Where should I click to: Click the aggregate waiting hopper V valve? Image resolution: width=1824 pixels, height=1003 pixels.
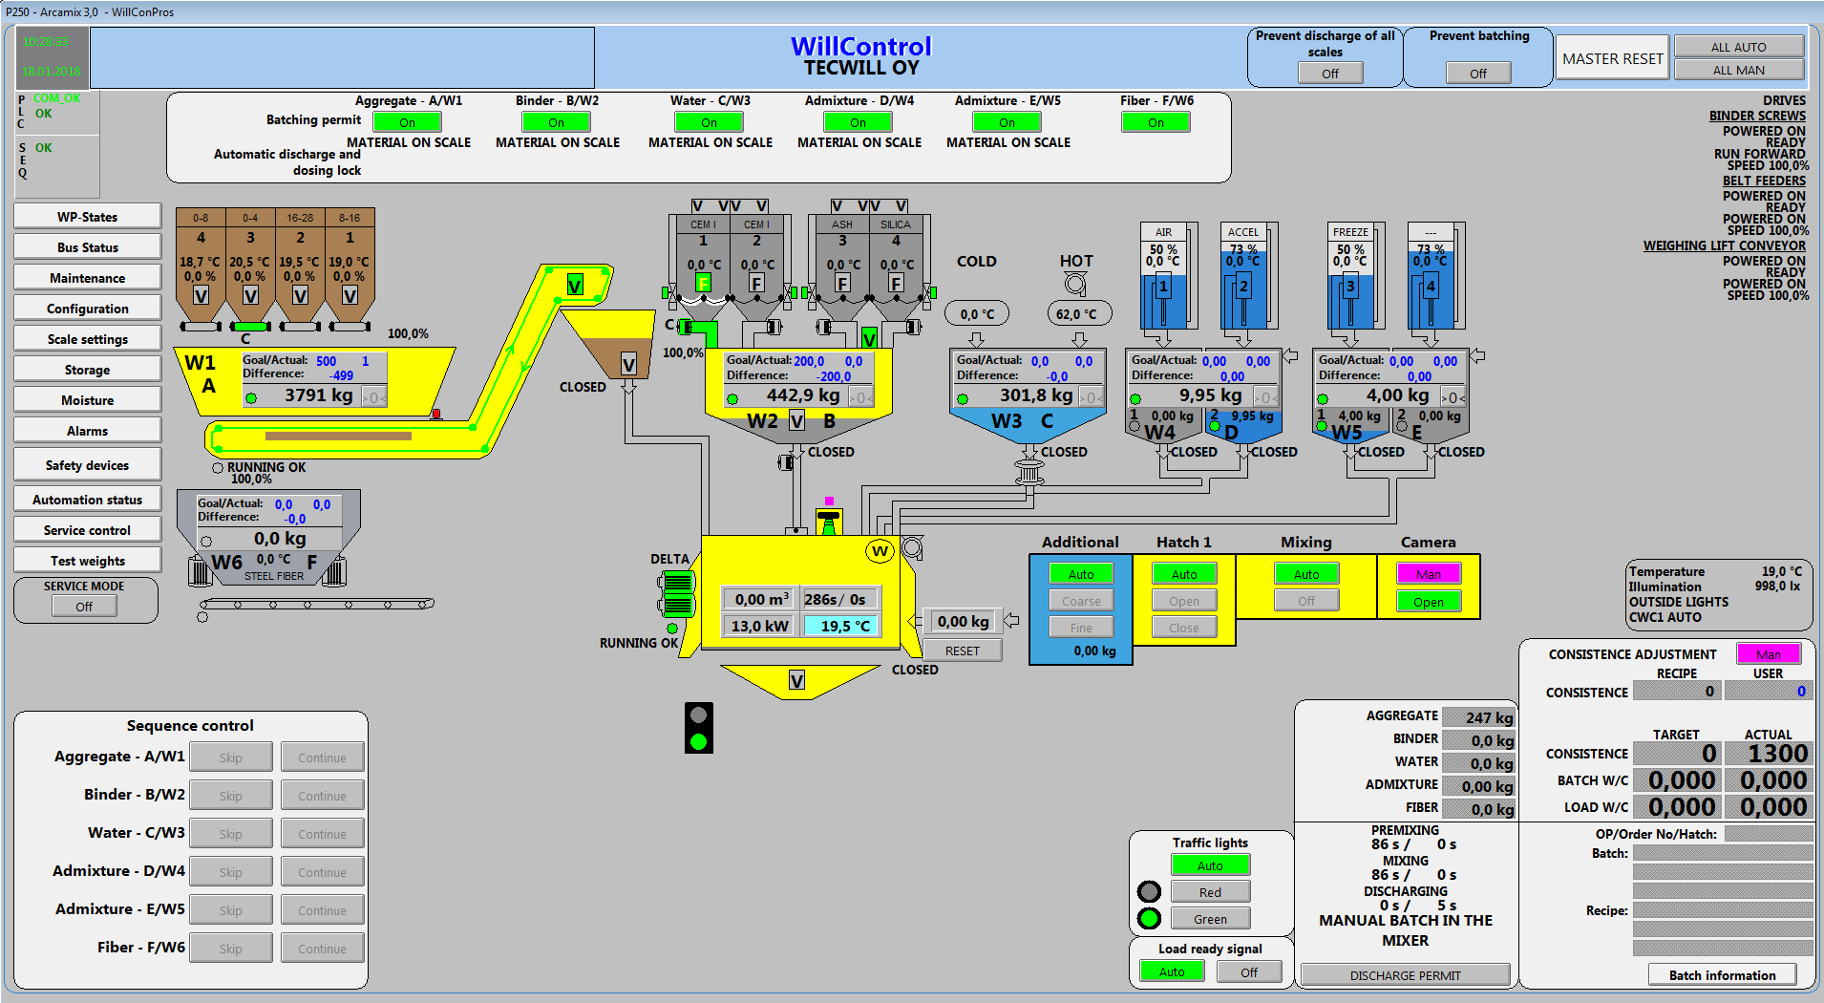click(628, 364)
